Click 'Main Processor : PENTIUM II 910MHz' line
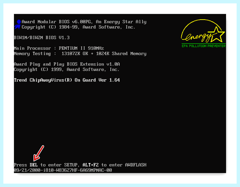The width and height of the screenshot is (240, 187). pos(59,48)
